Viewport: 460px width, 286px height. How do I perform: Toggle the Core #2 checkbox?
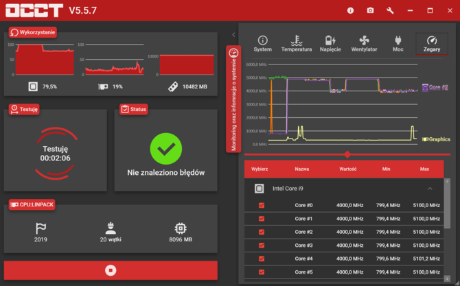pos(262,232)
